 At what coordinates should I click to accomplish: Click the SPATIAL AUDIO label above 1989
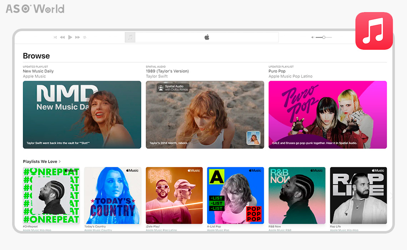click(x=156, y=67)
